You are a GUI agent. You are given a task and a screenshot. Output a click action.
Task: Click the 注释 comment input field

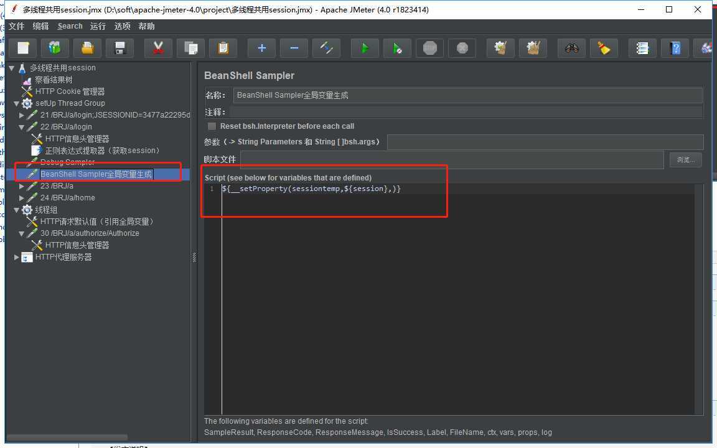[466, 112]
